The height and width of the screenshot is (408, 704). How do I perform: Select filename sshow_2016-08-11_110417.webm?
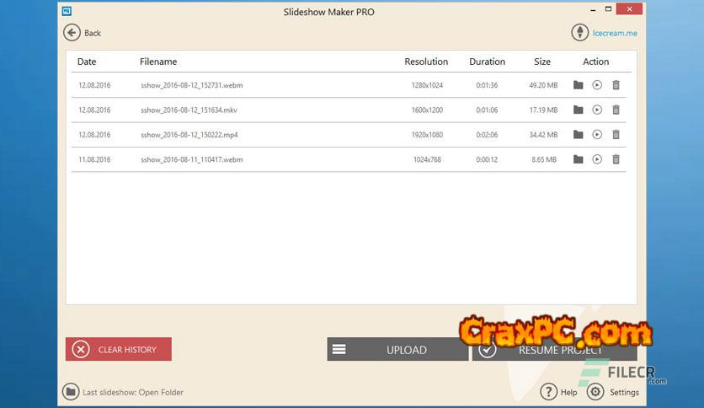(x=192, y=159)
